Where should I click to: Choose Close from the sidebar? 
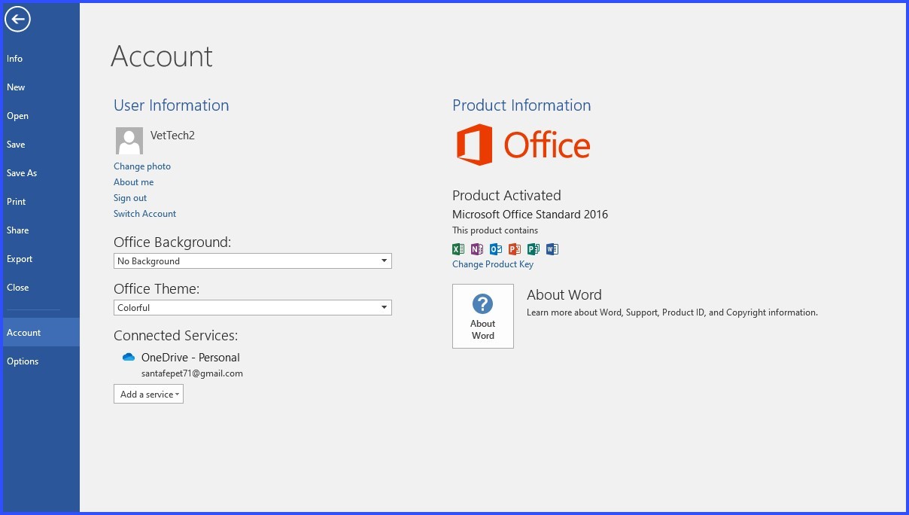click(41, 288)
